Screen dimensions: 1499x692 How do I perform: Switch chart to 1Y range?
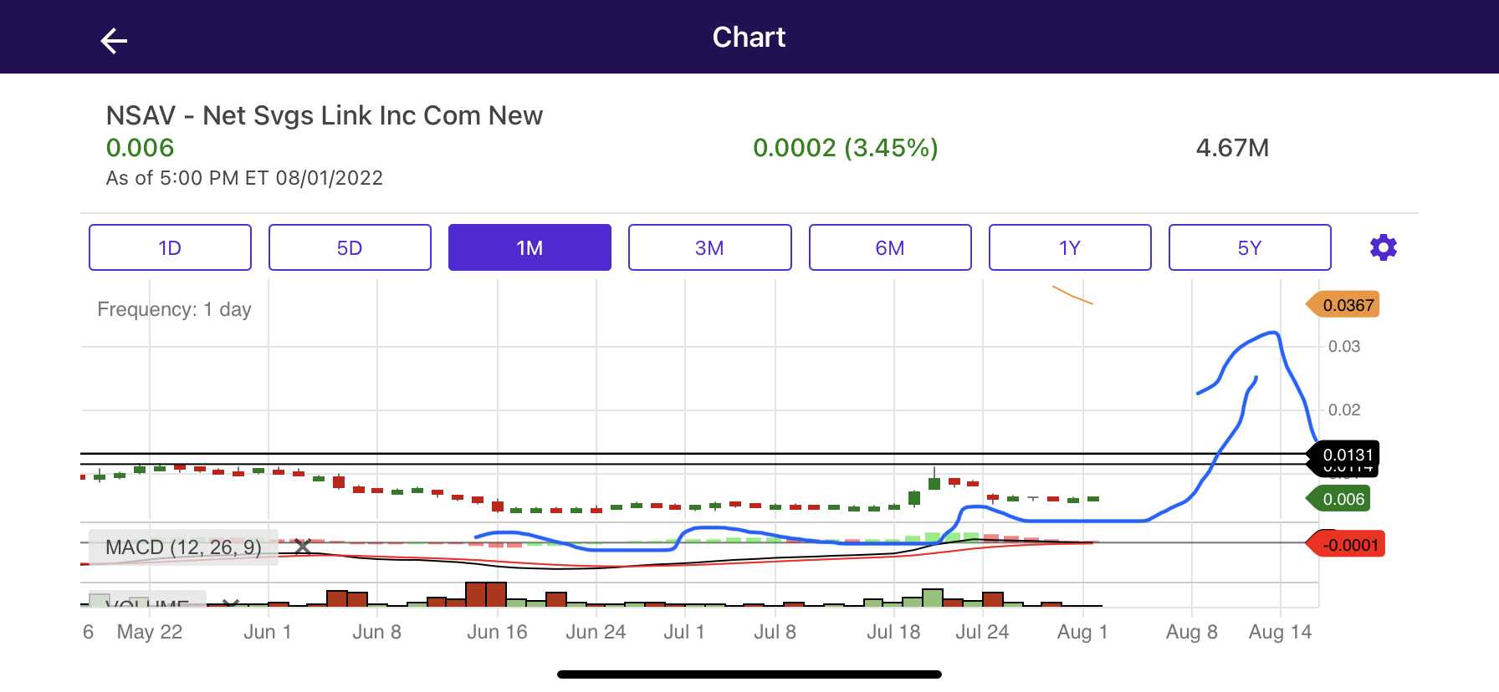(1070, 247)
